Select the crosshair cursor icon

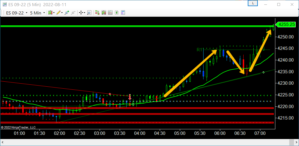pos(81,13)
